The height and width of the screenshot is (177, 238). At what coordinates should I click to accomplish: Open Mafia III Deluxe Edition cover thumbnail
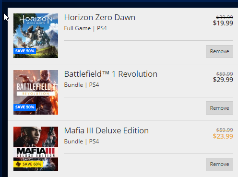click(36, 149)
